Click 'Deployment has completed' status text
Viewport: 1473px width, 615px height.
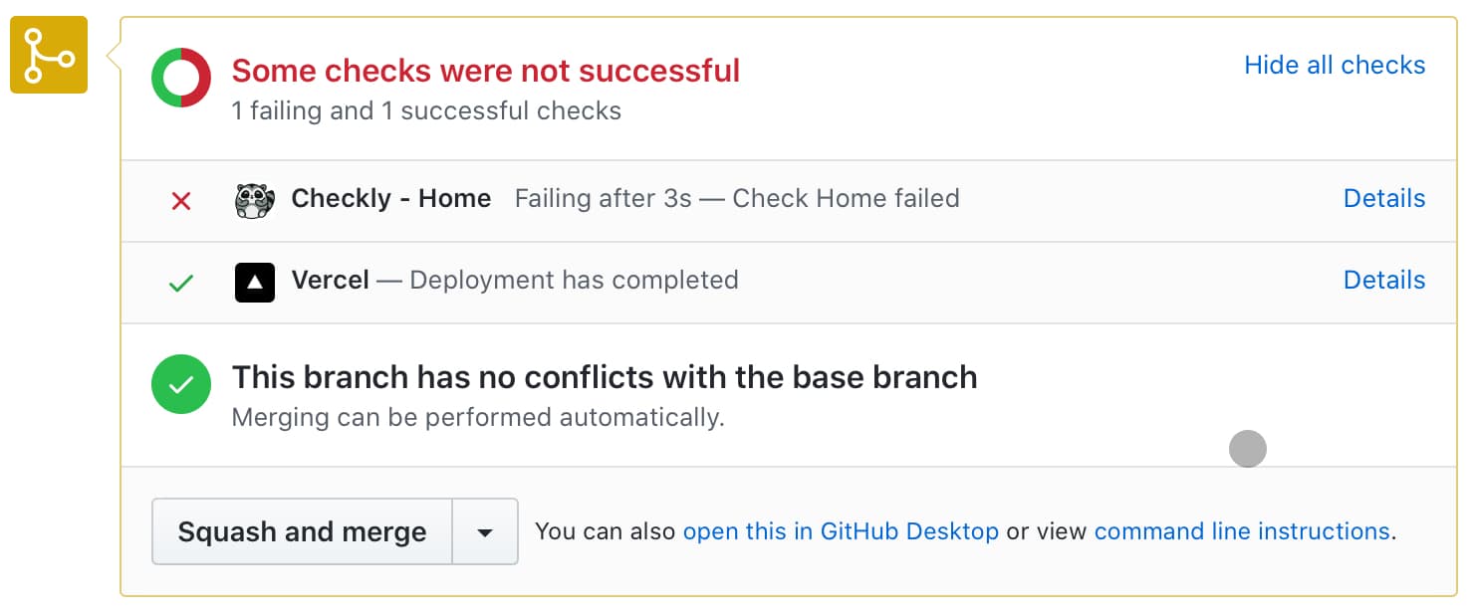(574, 281)
